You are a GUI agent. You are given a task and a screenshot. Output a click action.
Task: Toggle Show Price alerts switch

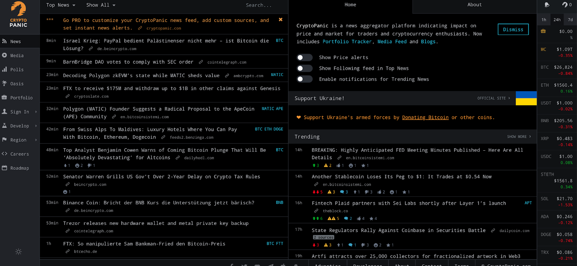tap(304, 58)
